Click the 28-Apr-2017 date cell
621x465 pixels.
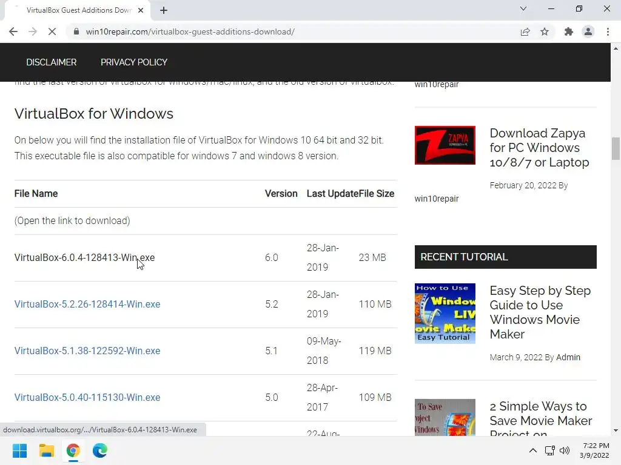(323, 397)
